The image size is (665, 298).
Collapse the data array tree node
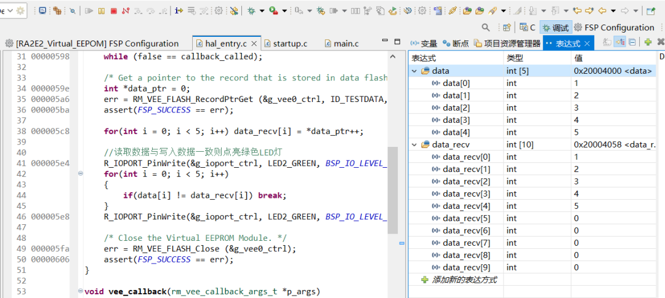(x=415, y=71)
